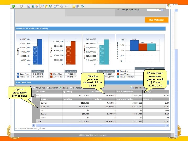Image resolution: width=188 pixels, height=141 pixels.
Task: Select the Search tactic row
Action: (104, 114)
